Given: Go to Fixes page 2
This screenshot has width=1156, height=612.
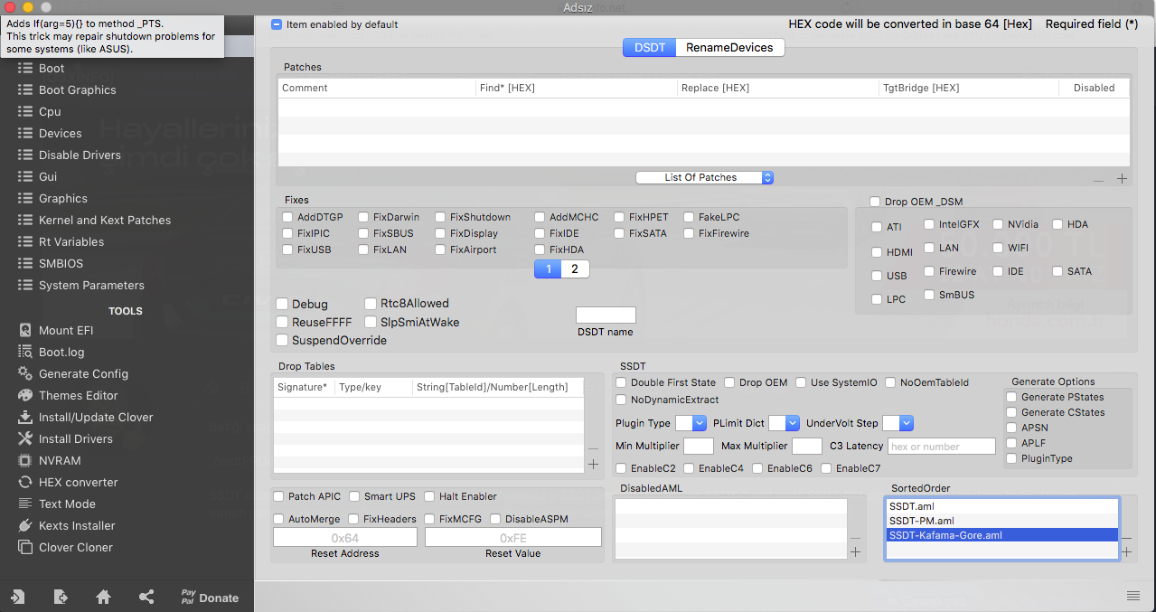Looking at the screenshot, I should click(x=575, y=269).
